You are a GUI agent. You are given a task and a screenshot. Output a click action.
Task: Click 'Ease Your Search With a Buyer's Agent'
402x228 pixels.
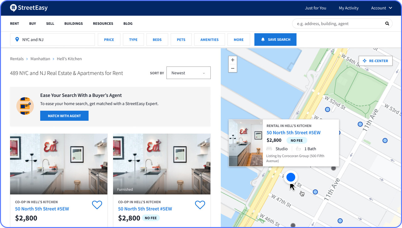coord(81,95)
